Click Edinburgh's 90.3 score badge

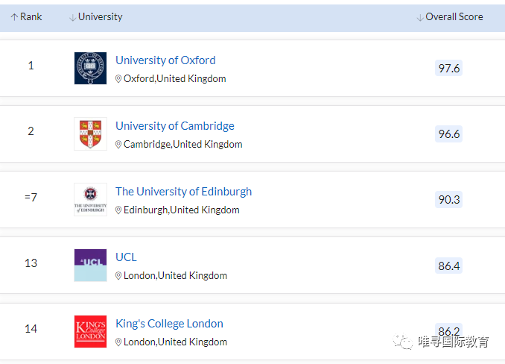click(449, 199)
